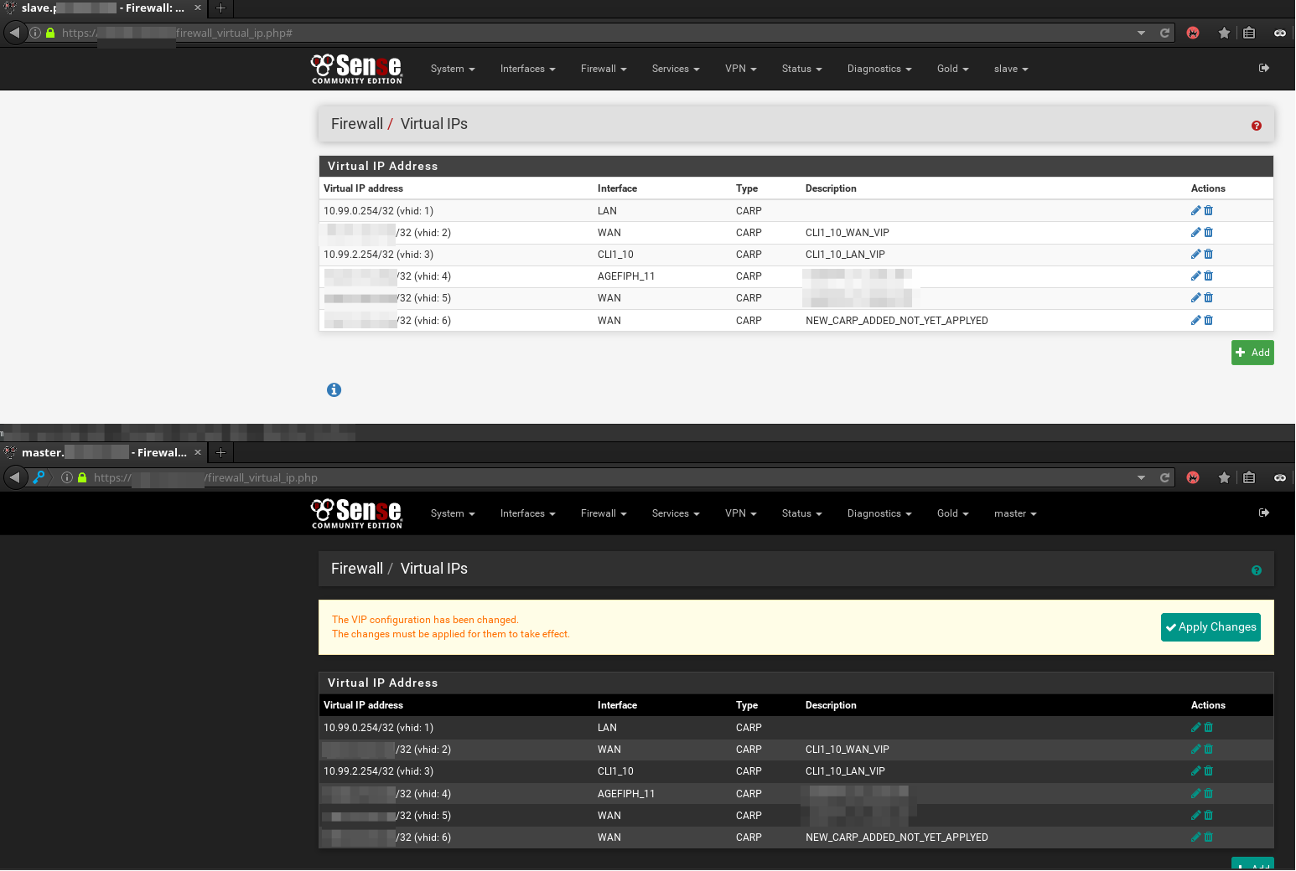Delete the vhid 6 VIP in slave window
The height and width of the screenshot is (871, 1296).
click(1208, 320)
